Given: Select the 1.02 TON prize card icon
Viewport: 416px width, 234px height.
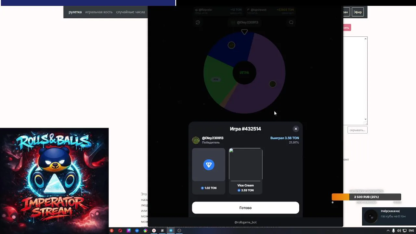Looking at the screenshot, I should tap(209, 165).
